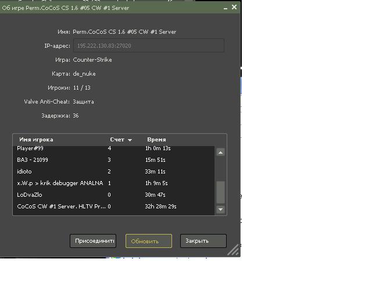The height and width of the screenshot is (298, 372).
Task: Click the Присоединиться (join) button
Action: point(93,241)
